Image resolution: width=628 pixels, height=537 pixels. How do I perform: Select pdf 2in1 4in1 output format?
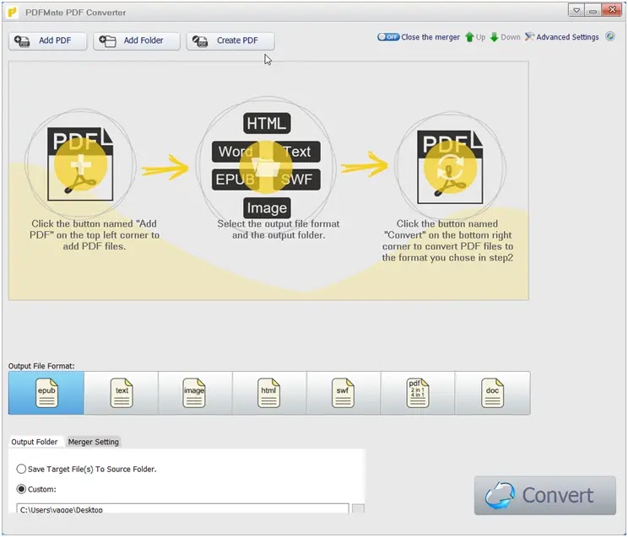coord(417,393)
